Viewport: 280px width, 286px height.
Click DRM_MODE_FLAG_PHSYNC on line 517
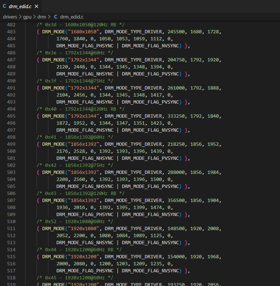pyautogui.click(x=85, y=271)
